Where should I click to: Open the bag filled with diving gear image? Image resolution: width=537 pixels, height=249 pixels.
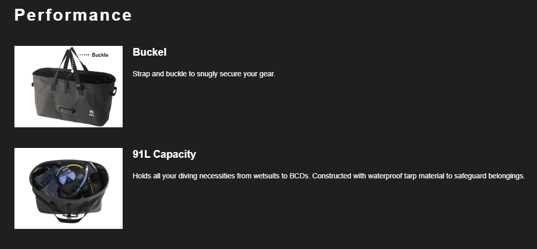pos(69,188)
